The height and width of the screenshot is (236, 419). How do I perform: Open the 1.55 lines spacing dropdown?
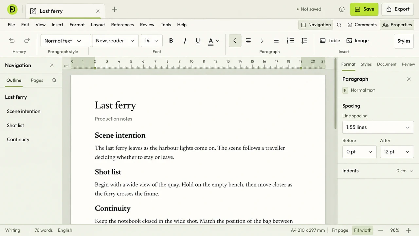pos(378,127)
